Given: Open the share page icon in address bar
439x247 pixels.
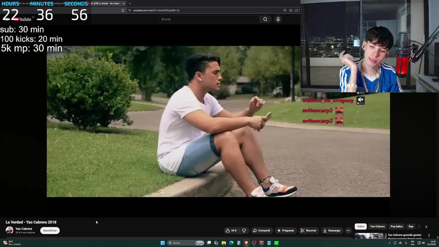Looking at the screenshot, I should (x=297, y=10).
